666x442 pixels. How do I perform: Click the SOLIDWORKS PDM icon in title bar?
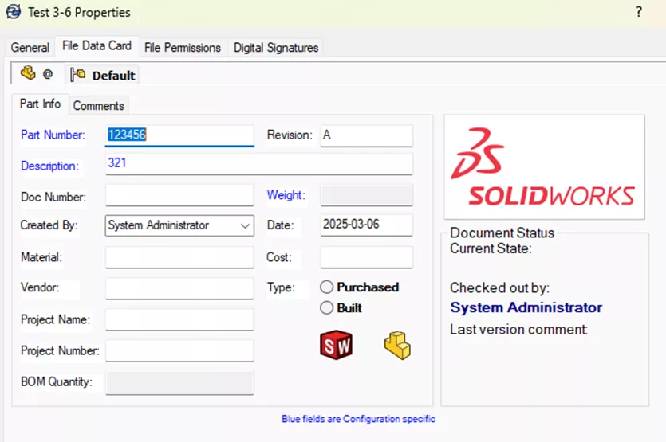13,11
